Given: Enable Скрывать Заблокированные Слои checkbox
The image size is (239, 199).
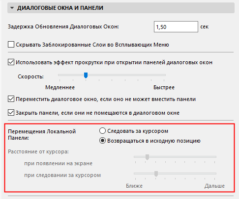Looking at the screenshot, I should tap(11, 45).
